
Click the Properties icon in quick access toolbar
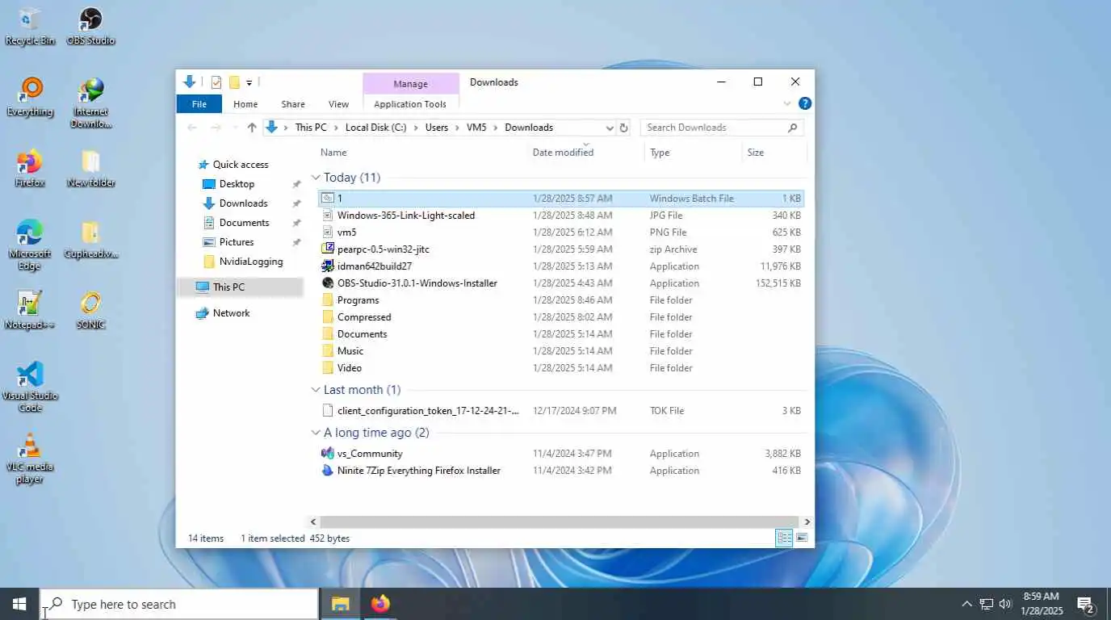(x=216, y=82)
